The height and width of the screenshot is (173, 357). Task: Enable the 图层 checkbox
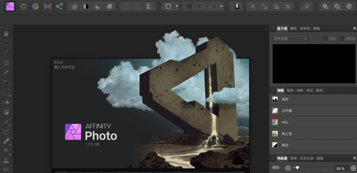(x=325, y=39)
